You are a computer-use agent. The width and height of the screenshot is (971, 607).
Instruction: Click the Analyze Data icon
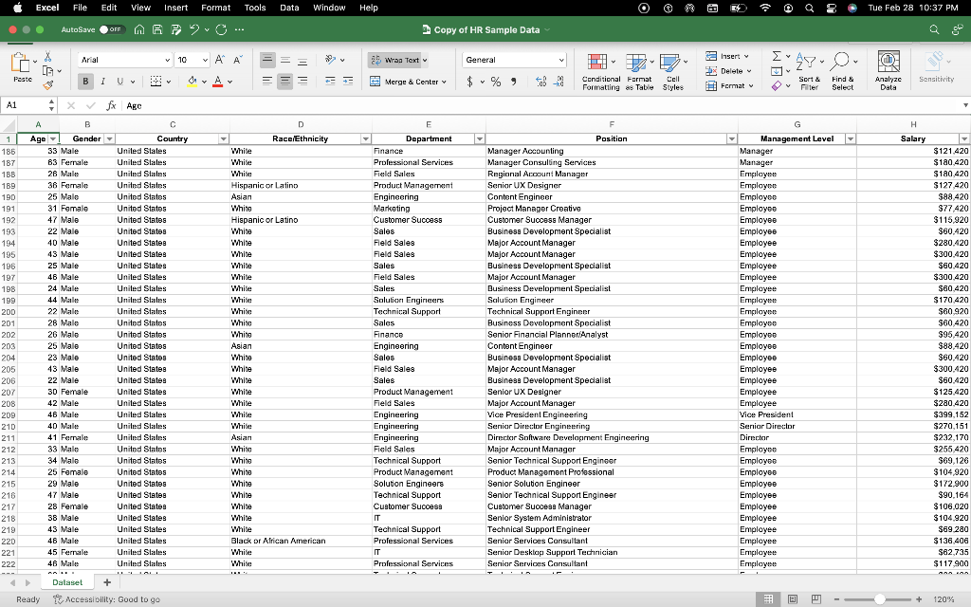(888, 66)
